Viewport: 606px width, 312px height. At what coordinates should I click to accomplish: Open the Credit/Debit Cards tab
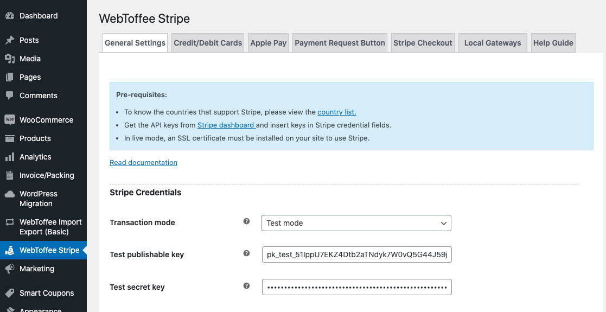pyautogui.click(x=208, y=43)
